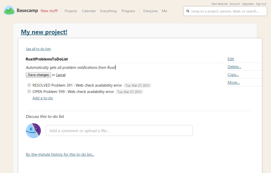
Task: Cancel editing the to-do list description
Action: pos(61,75)
